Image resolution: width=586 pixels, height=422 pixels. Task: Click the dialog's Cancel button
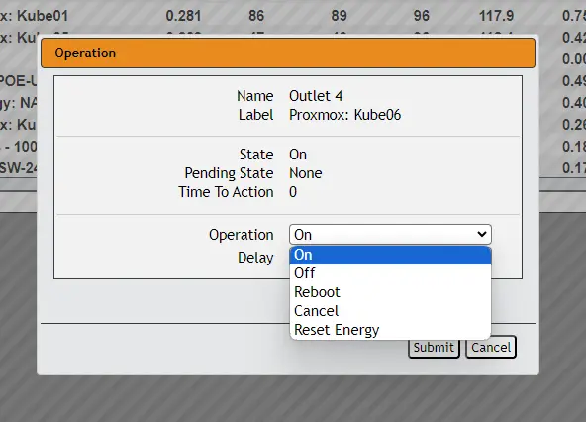(491, 347)
